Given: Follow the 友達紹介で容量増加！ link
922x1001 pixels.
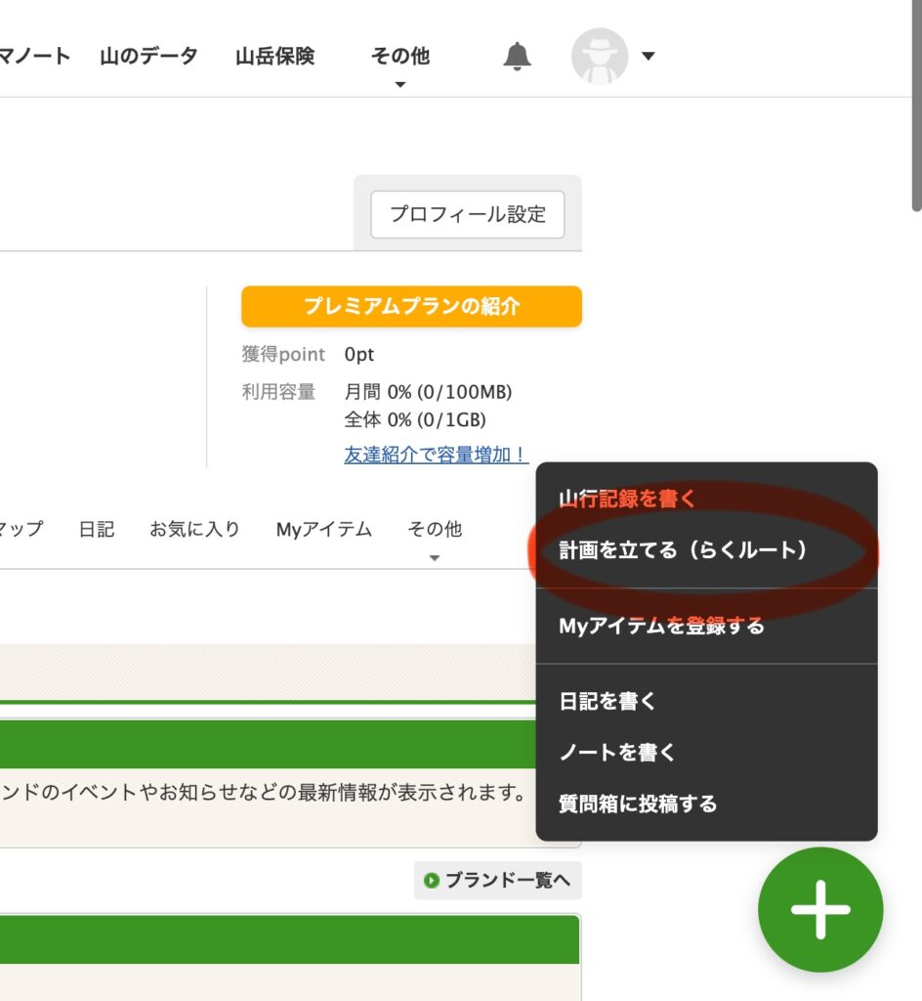Looking at the screenshot, I should [x=437, y=455].
